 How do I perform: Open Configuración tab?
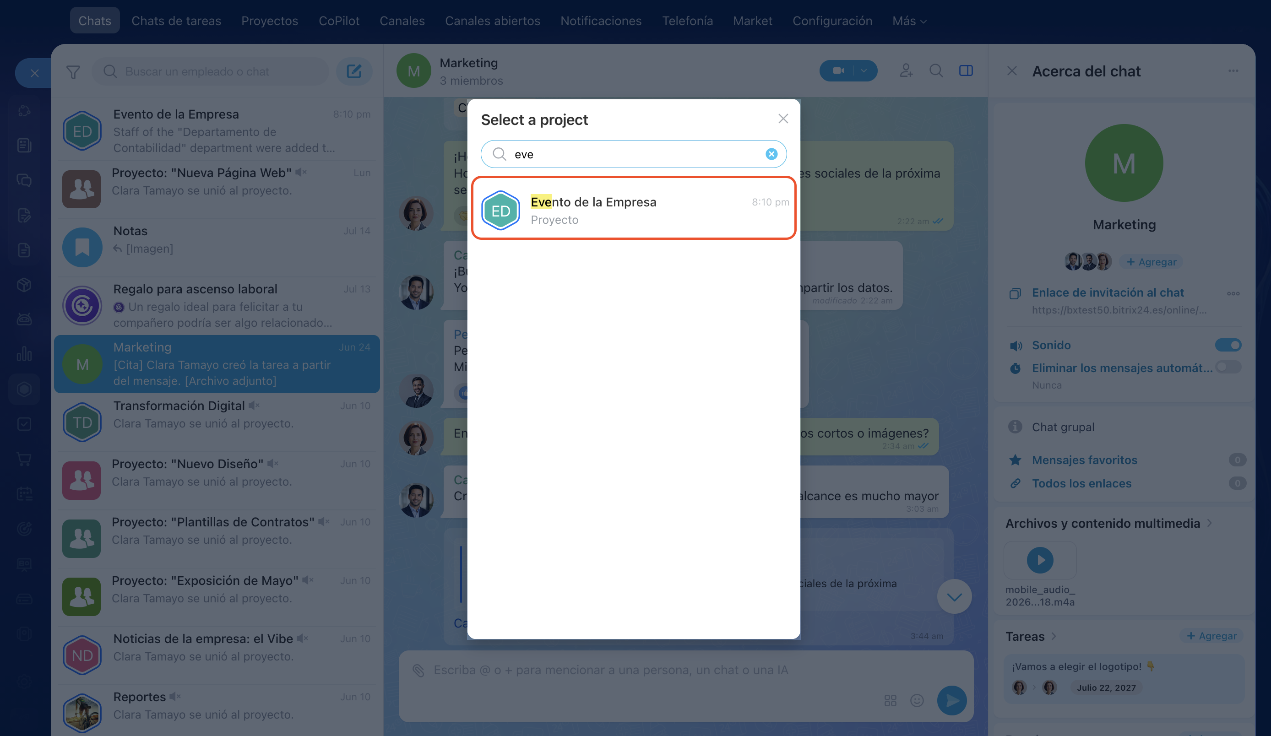(832, 21)
